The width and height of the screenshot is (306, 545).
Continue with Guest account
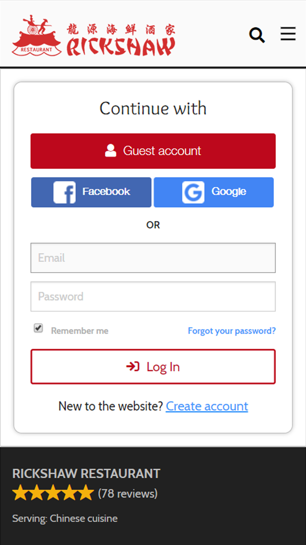point(153,151)
